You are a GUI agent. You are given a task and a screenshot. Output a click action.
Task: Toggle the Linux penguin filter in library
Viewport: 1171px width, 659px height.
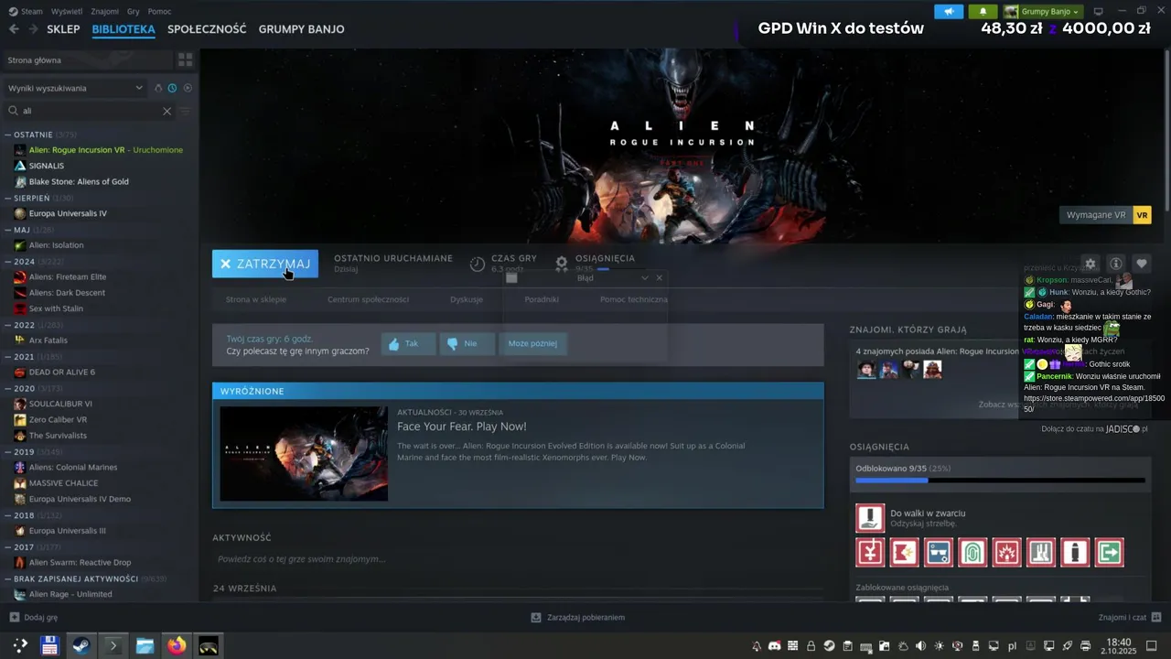click(157, 88)
